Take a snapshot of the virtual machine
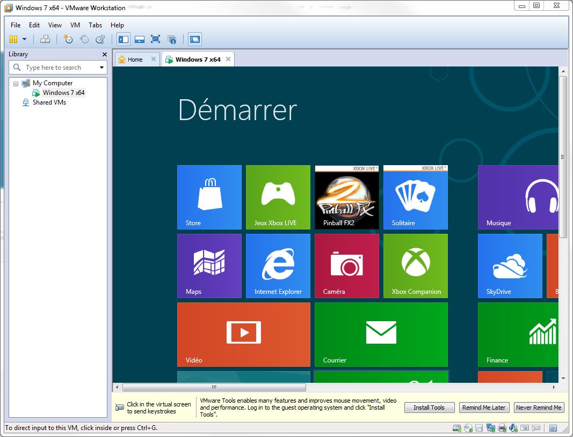Viewport: 573px width, 437px height. tap(68, 39)
